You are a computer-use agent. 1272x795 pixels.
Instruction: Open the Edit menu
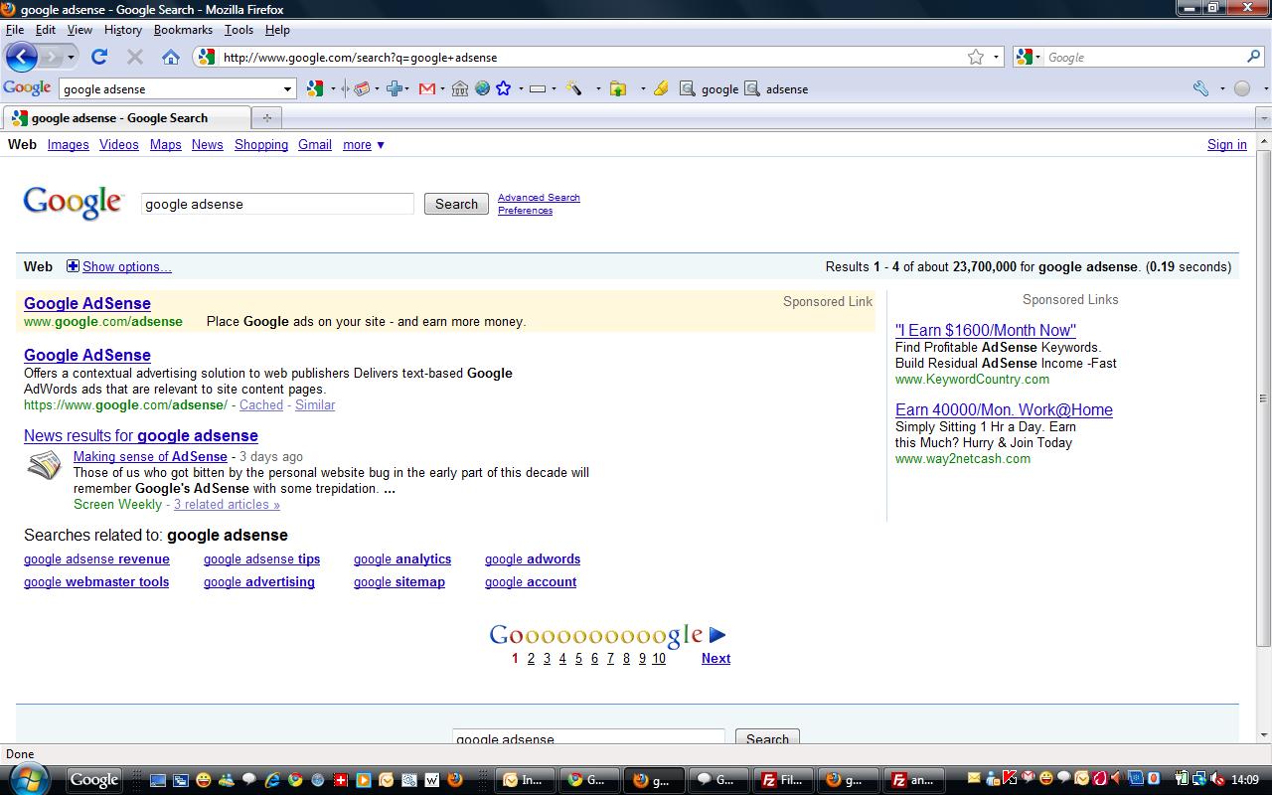click(46, 30)
